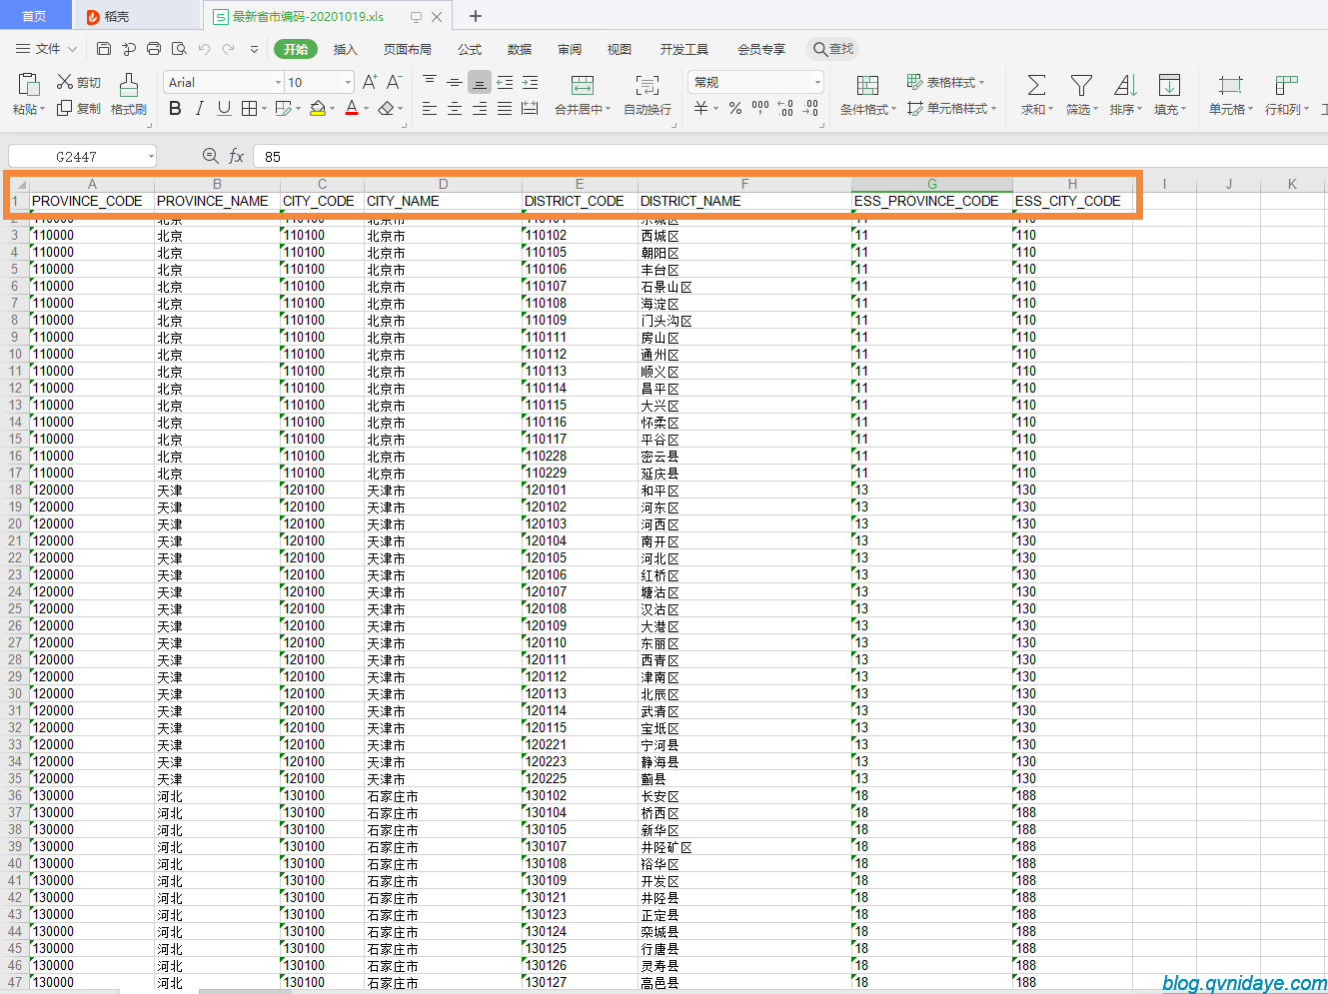Toggle Underline formatting
This screenshot has height=994, width=1328.
224,108
